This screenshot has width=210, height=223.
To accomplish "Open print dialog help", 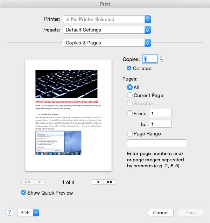I will point(10,212).
